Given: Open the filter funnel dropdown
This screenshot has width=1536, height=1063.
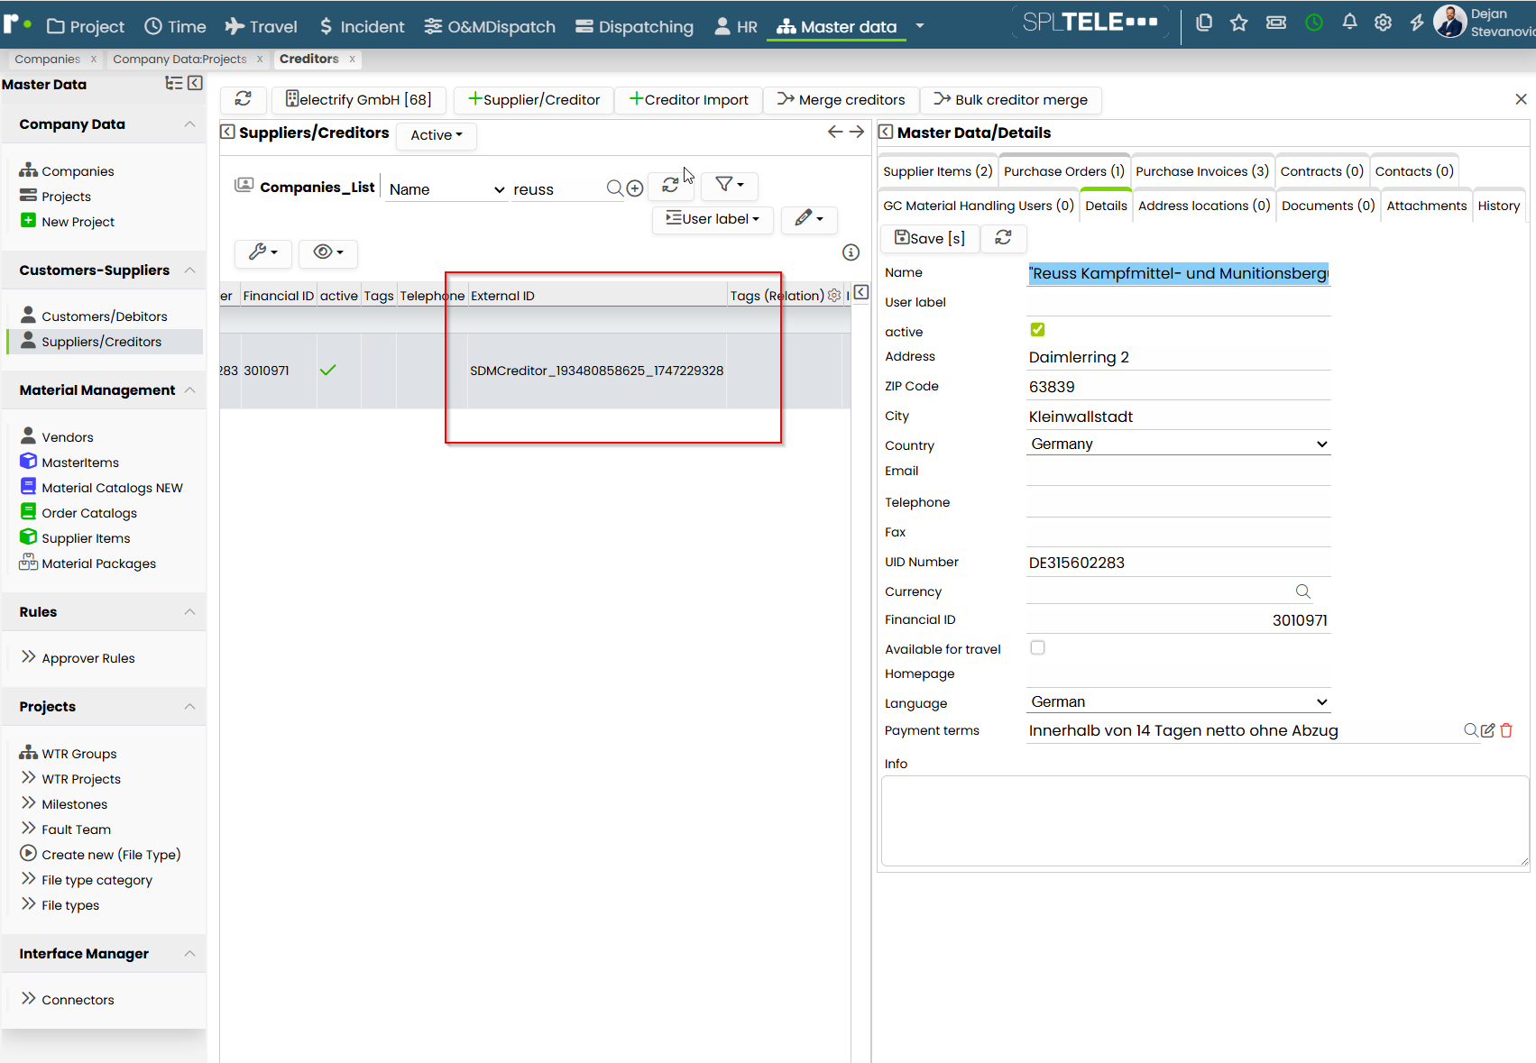Looking at the screenshot, I should click(x=729, y=185).
